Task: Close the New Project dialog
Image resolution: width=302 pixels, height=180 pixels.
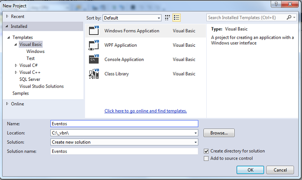Action: click(290, 4)
